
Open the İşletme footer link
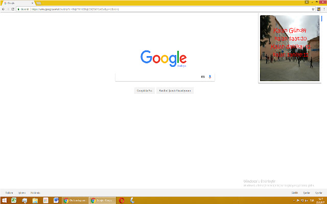22,193
